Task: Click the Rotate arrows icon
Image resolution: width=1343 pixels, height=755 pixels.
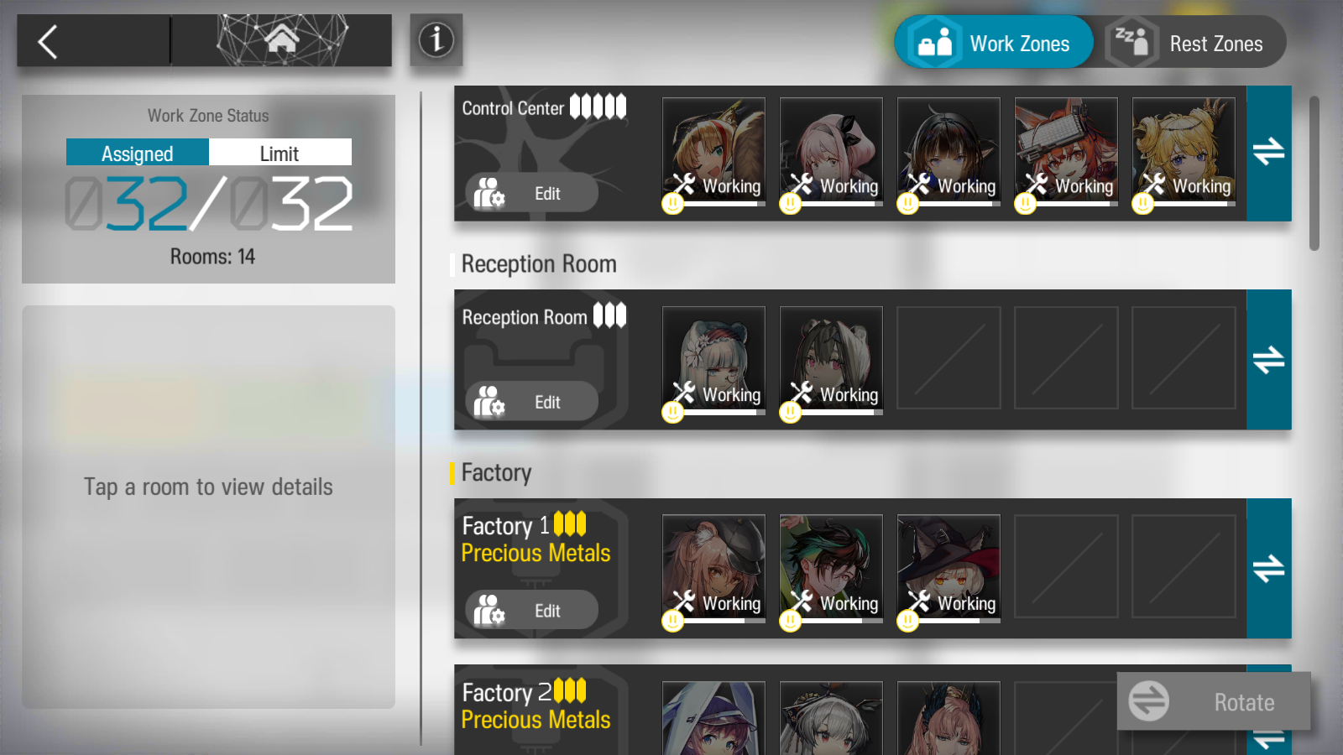Action: 1148,701
